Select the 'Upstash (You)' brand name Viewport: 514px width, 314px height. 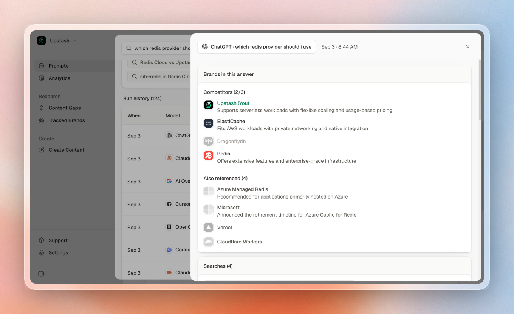click(233, 103)
